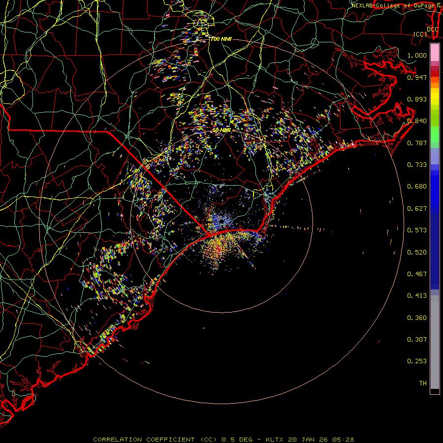The image size is (443, 443).
Task: Click the [CC] label above the color scale
Action: pyautogui.click(x=420, y=34)
